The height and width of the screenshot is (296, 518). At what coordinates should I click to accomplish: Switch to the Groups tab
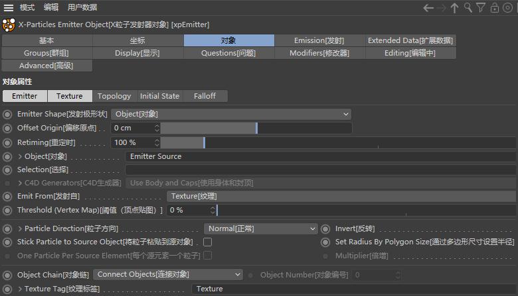(47, 53)
